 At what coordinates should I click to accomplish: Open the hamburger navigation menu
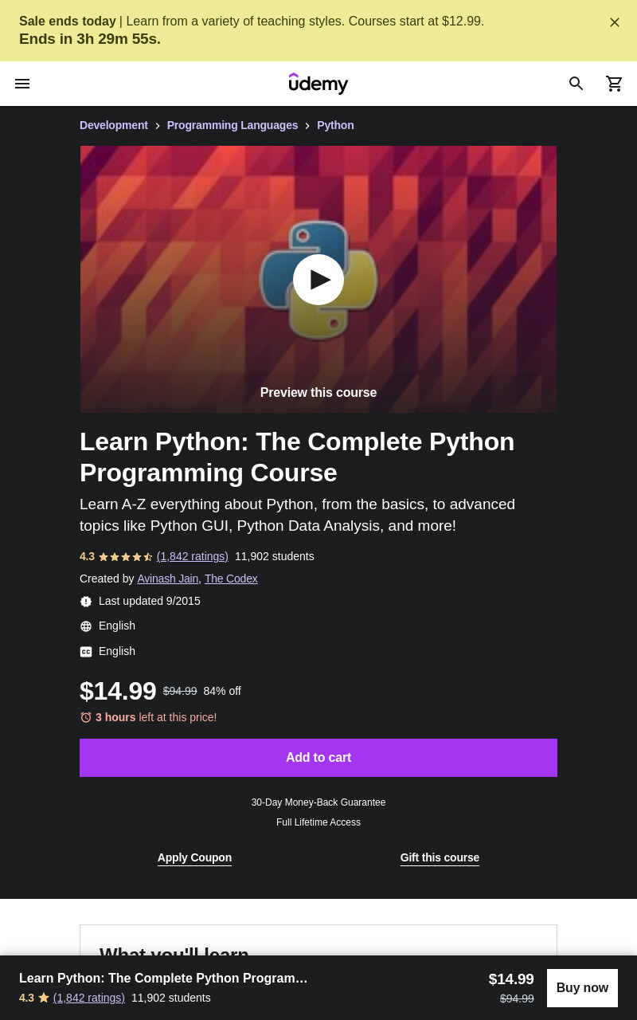click(x=22, y=84)
